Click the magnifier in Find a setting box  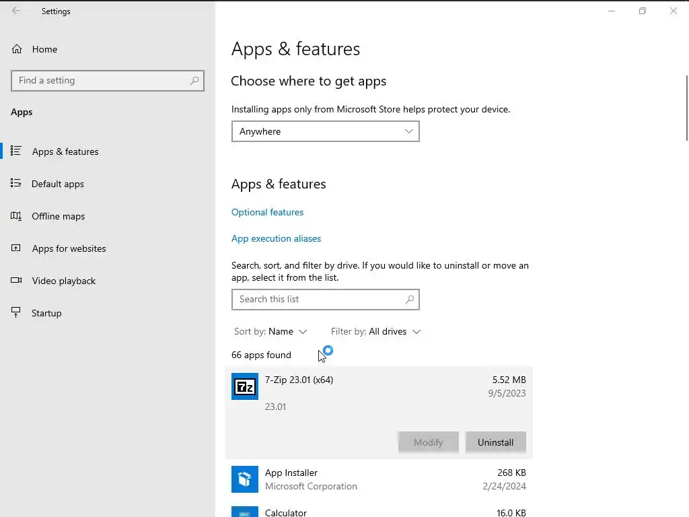[x=194, y=81]
